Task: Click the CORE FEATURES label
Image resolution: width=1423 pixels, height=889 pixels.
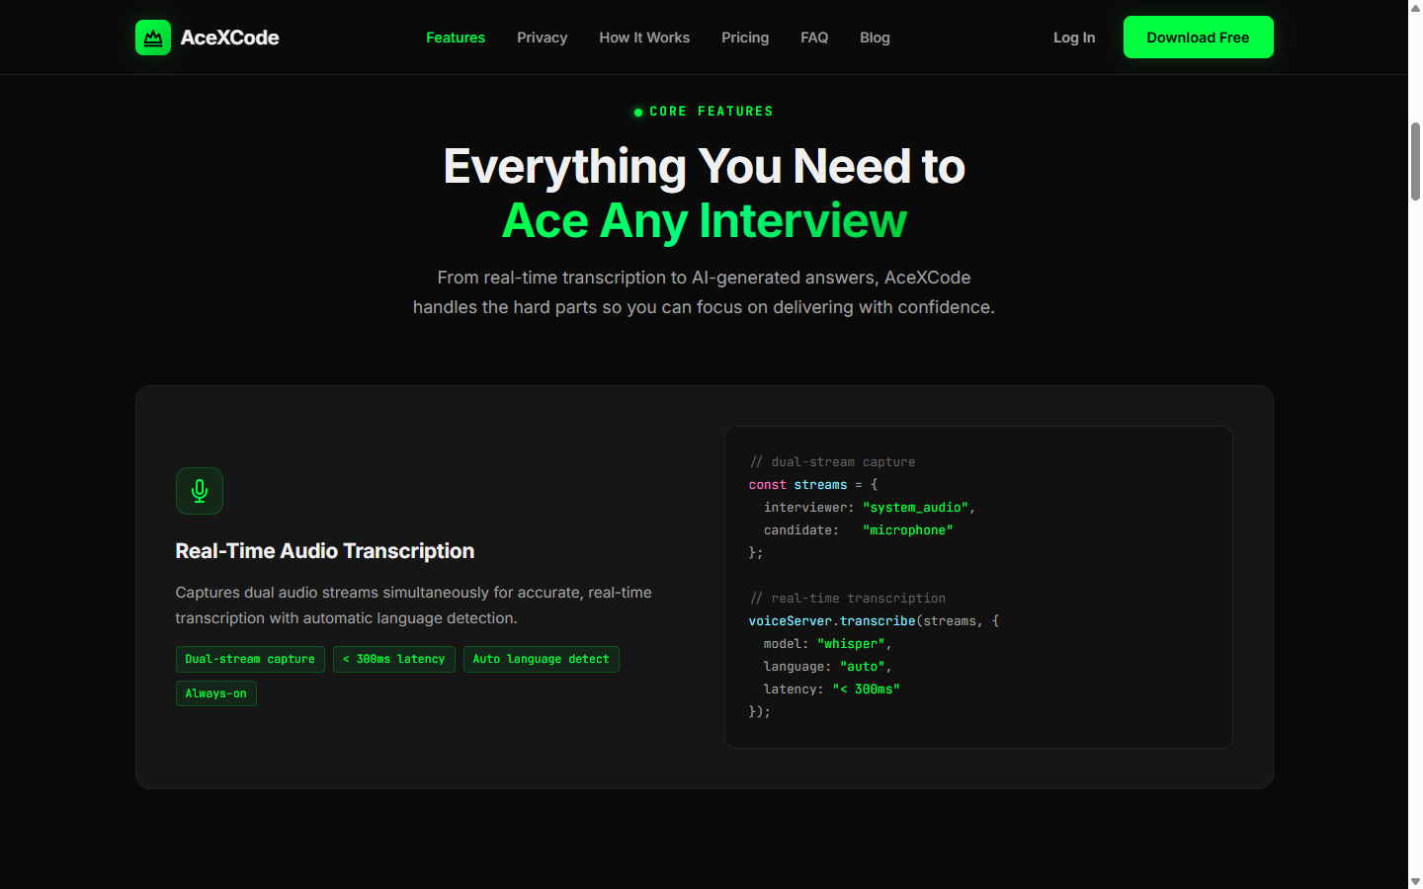Action: [711, 112]
